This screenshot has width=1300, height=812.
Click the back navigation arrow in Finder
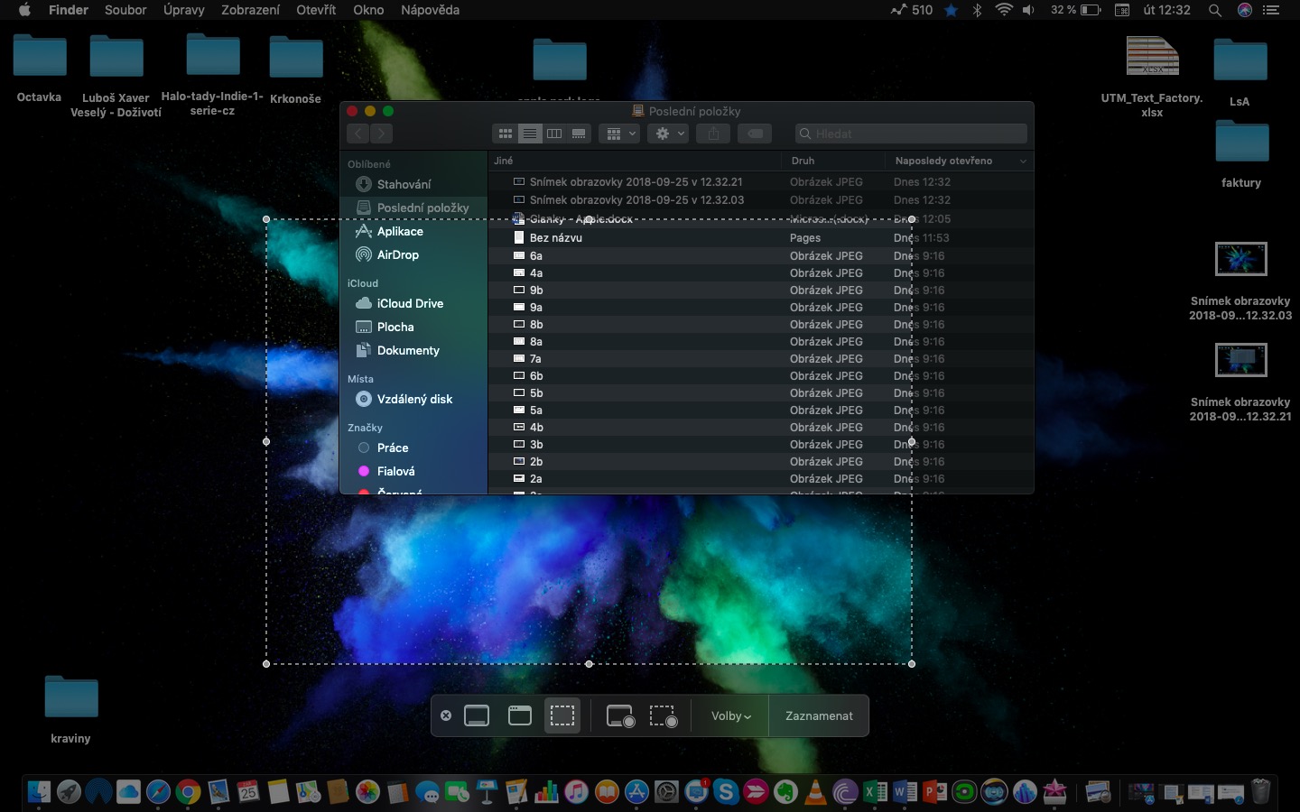click(x=357, y=133)
